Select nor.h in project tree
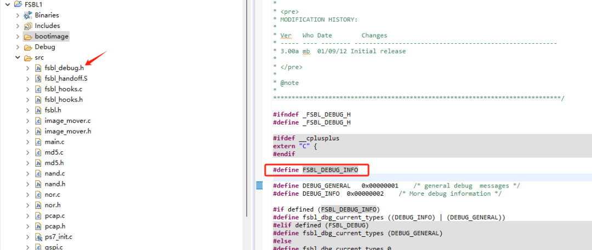 pyautogui.click(x=53, y=205)
